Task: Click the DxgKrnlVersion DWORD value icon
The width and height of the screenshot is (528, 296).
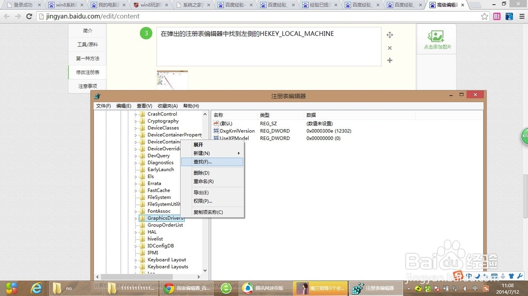Action: [x=216, y=131]
